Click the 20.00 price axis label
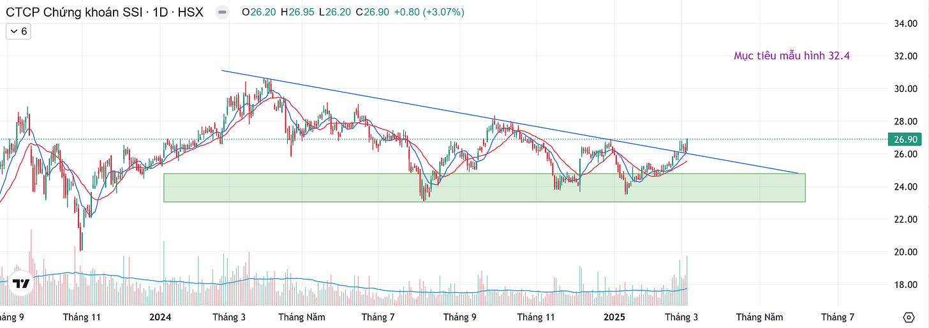This screenshot has height=328, width=929. point(906,252)
